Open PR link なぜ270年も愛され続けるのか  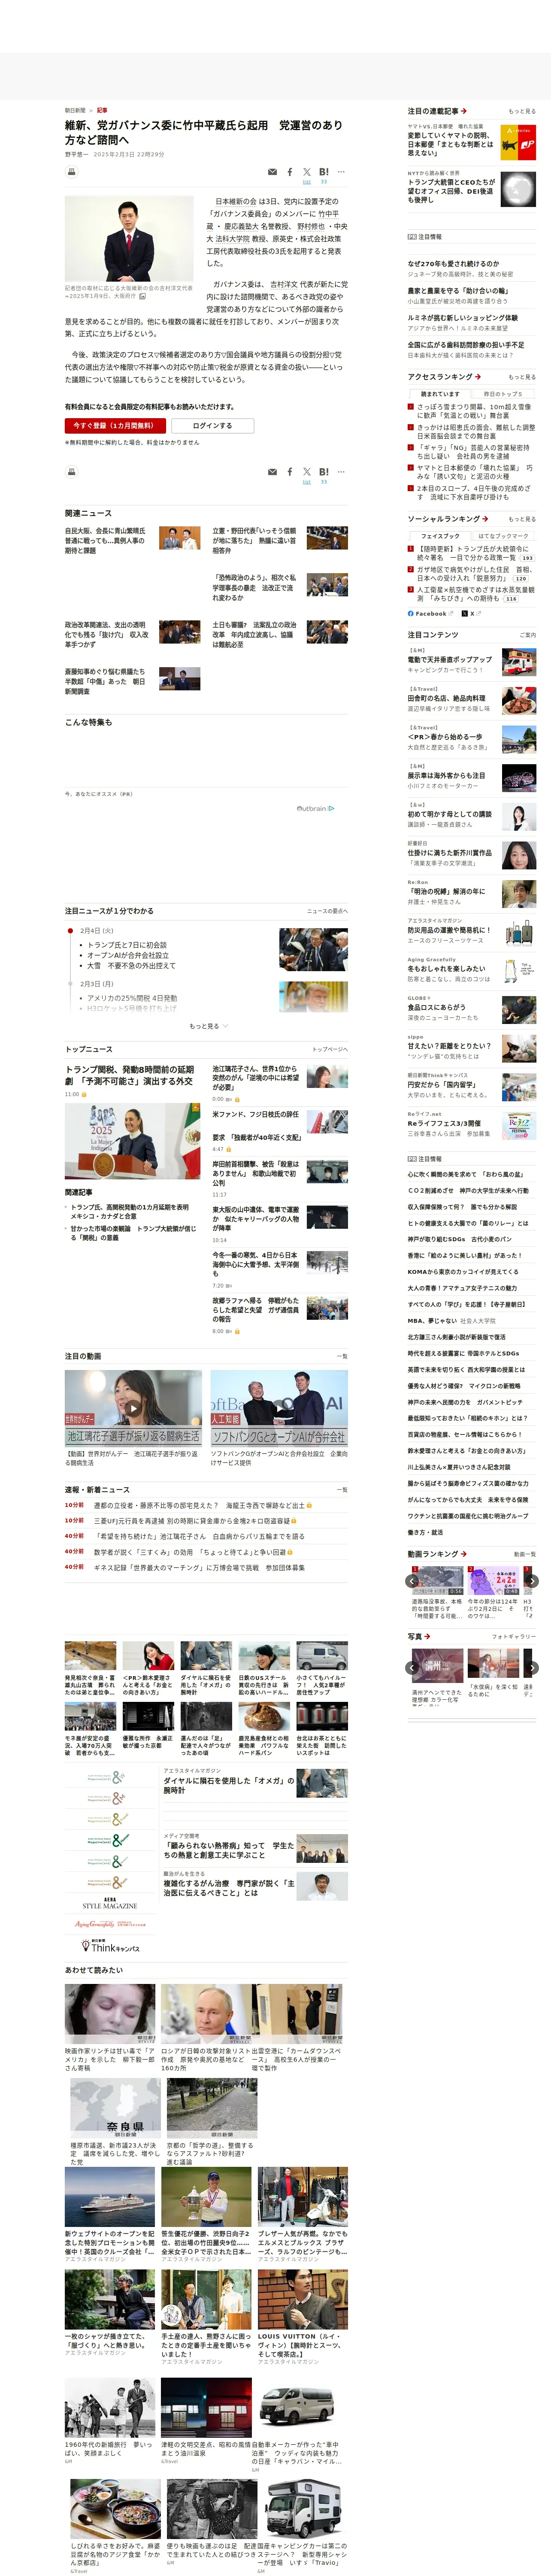click(453, 264)
